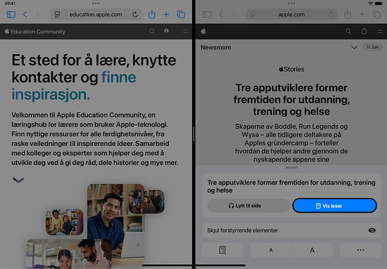This screenshot has height=269, width=387.
Task: Reload the education.apple.com page
Action: pos(135,15)
